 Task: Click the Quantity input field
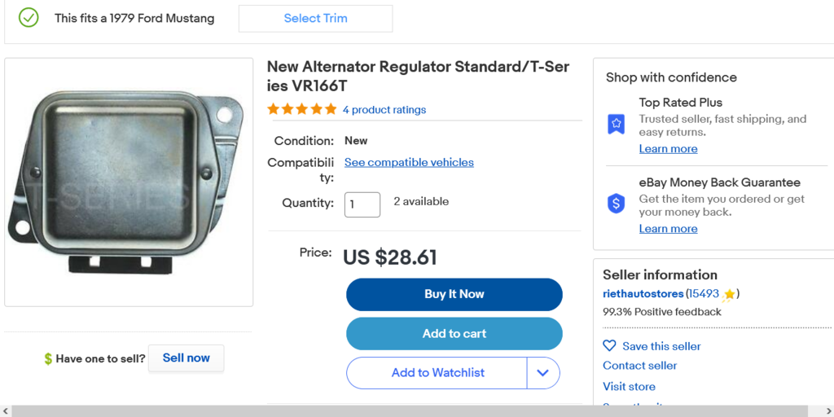[x=362, y=204]
